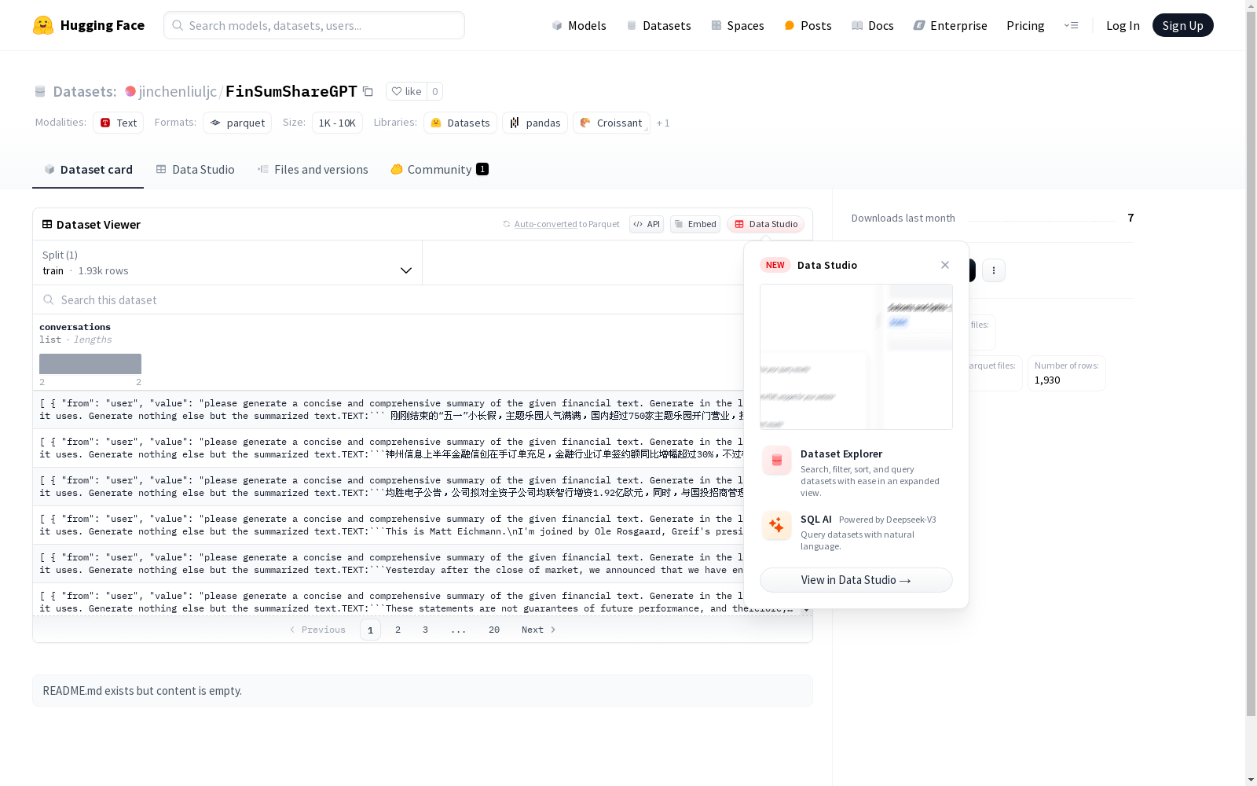Open the pandas library tag
1257x786 pixels.
pyautogui.click(x=535, y=123)
